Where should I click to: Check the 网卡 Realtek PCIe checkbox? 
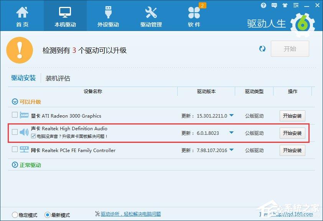(x=15, y=149)
